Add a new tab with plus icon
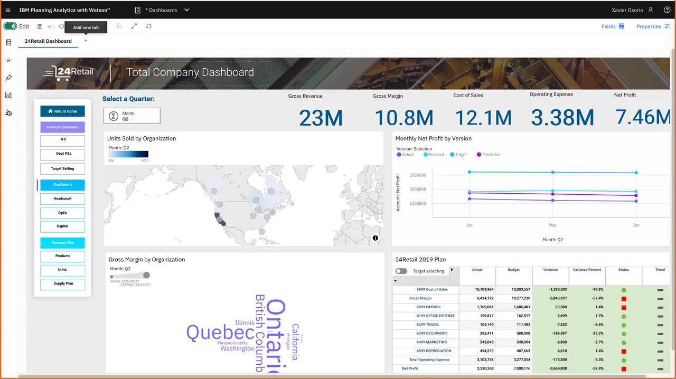This screenshot has height=379, width=676. coord(86,41)
